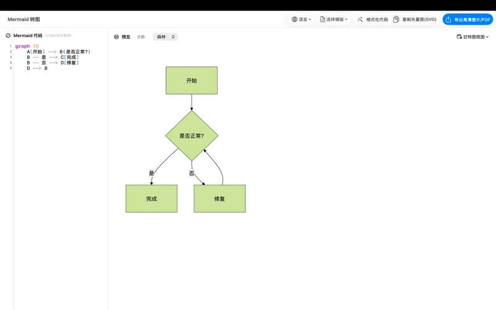Click code line 'A[开始] --> B{是否正常?}'
The image size is (496, 310).
pyautogui.click(x=58, y=51)
